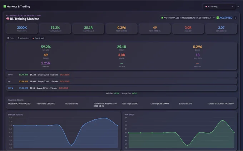Click the Sharpe Gap -0.012 text
Screen dimensions: 243x151
pyautogui.click(x=129, y=93)
